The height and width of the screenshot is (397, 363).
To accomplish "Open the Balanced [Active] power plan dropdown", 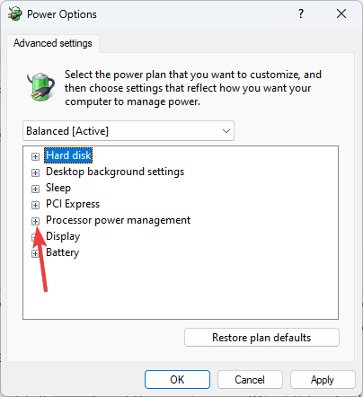I will point(128,131).
